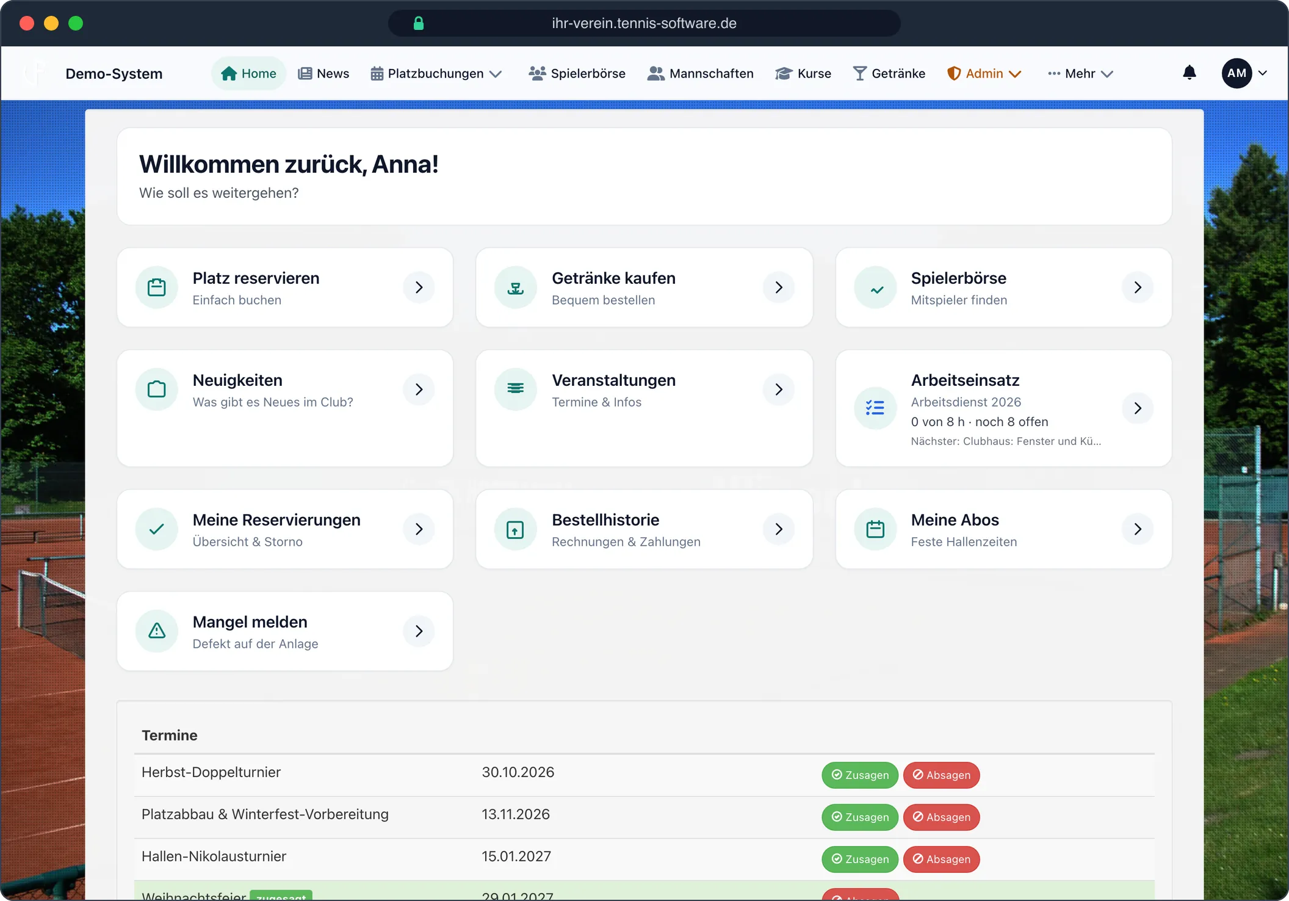Screen dimensions: 1289x901
Task: Open arrow on Meine Abos card
Action: pyautogui.click(x=1138, y=529)
